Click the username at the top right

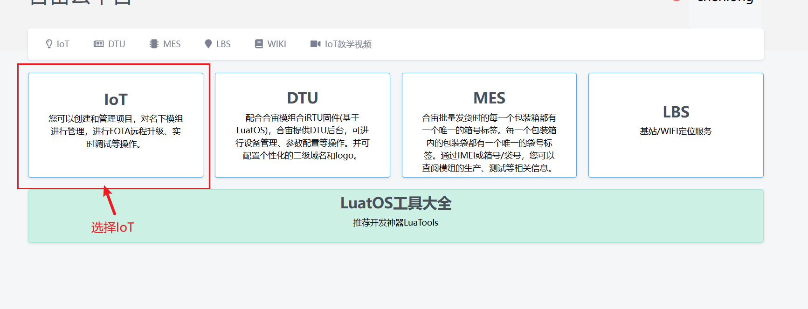coord(725,1)
